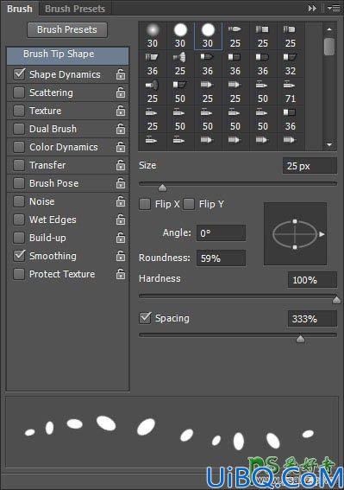The width and height of the screenshot is (344, 490).
Task: Check the Flip X box
Action: [145, 204]
